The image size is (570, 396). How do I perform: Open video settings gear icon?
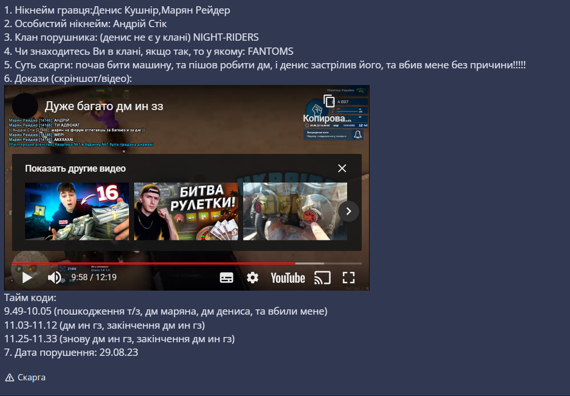(x=253, y=278)
